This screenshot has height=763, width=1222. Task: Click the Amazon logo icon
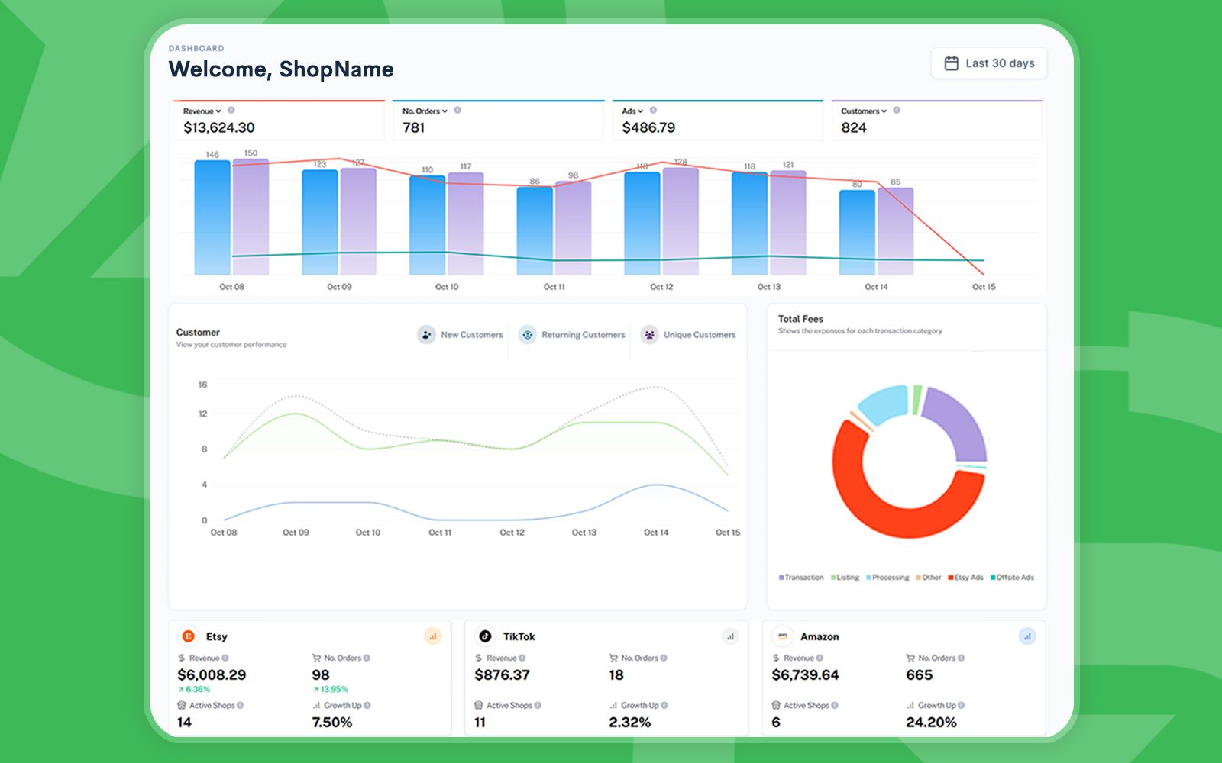pos(782,636)
